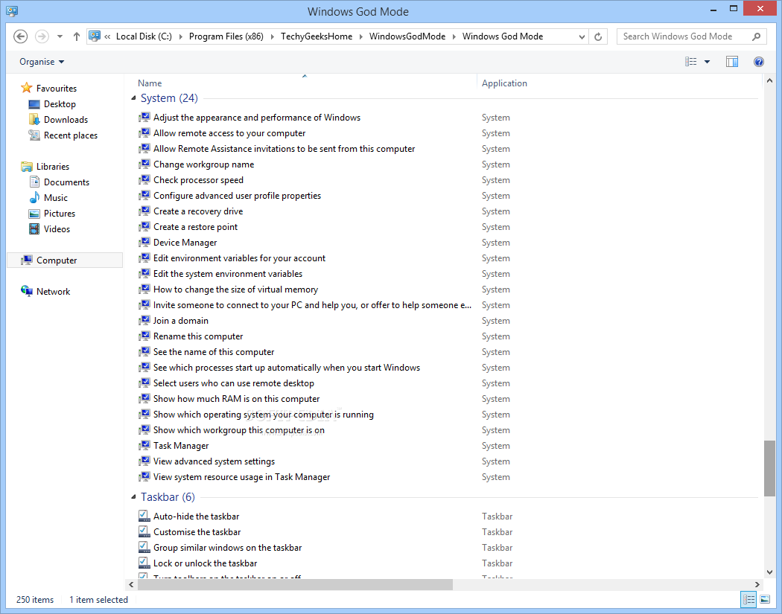Viewport: 782px width, 614px height.
Task: Select Edit the system environment variables
Action: (228, 274)
